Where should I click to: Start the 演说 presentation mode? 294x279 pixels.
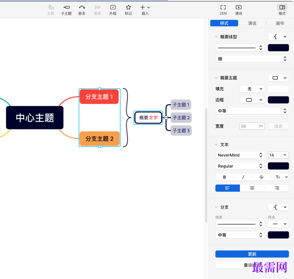coord(238,7)
